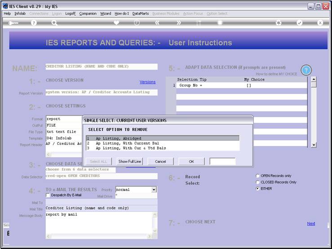Click the Logoff menu item
332x249 pixels.
[70, 13]
